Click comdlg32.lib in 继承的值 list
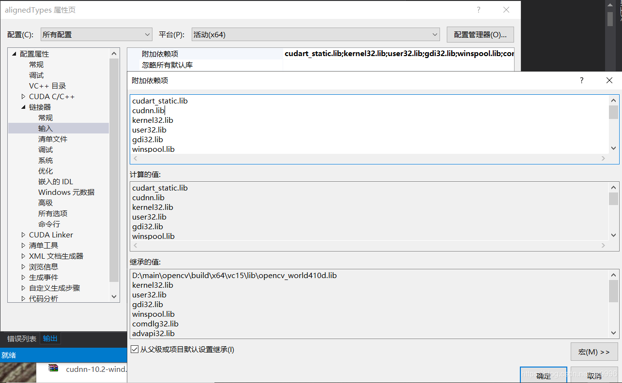 [x=155, y=324]
